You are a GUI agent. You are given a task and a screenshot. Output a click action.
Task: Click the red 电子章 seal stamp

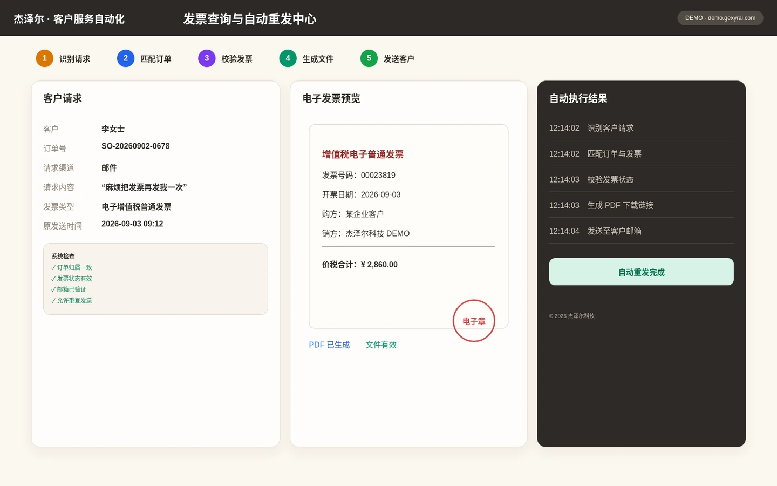click(x=474, y=321)
